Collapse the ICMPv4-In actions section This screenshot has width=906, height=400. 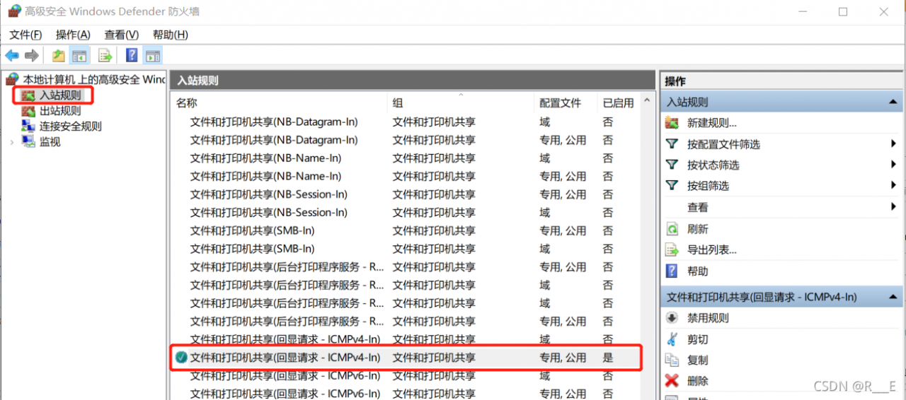pyautogui.click(x=894, y=297)
